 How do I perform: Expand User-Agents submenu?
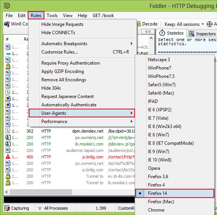click(82, 113)
